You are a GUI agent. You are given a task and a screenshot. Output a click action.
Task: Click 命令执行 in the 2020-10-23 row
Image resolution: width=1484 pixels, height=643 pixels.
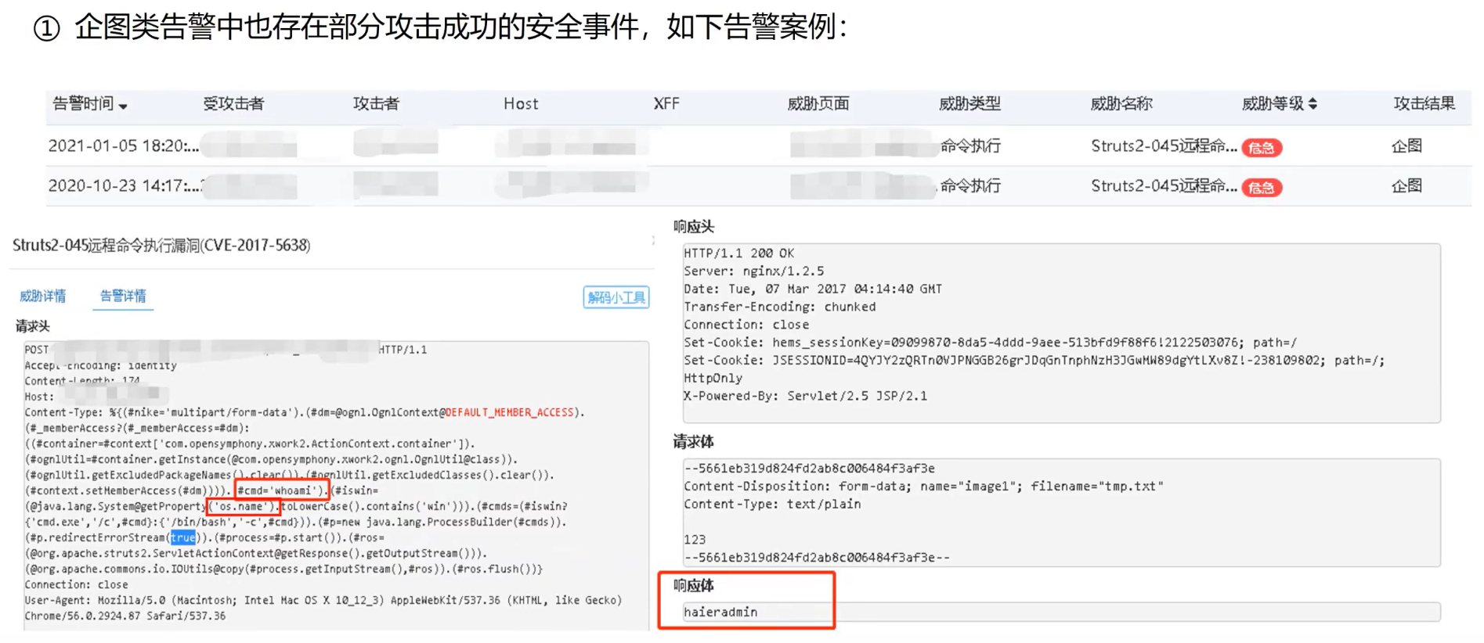pos(970,185)
